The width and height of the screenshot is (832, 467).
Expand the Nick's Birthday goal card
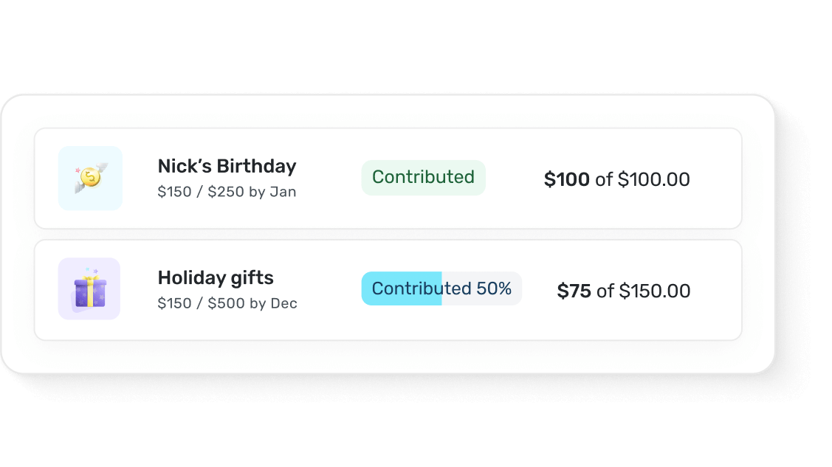coord(388,178)
